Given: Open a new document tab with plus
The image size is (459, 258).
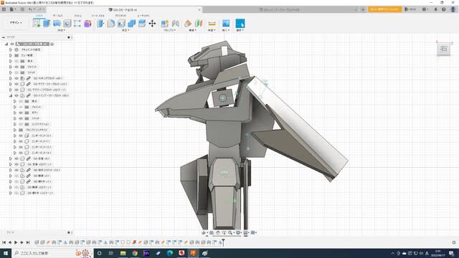Looking at the screenshot, I should [x=363, y=9].
